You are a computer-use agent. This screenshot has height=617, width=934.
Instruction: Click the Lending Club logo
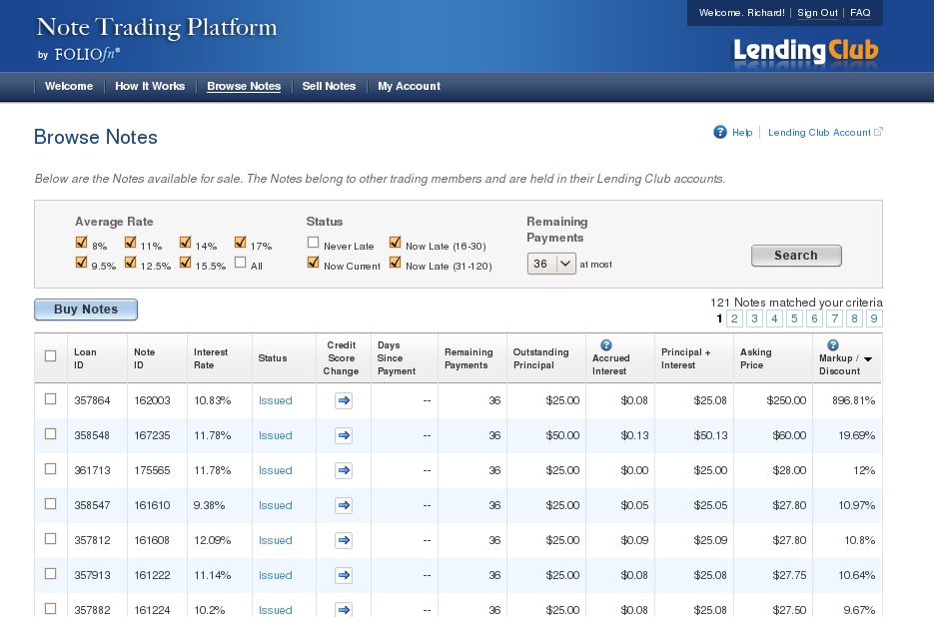coord(805,51)
